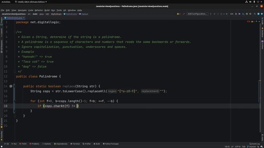
Task: Click the UTF-8 encoding selector
Action: [238, 147]
